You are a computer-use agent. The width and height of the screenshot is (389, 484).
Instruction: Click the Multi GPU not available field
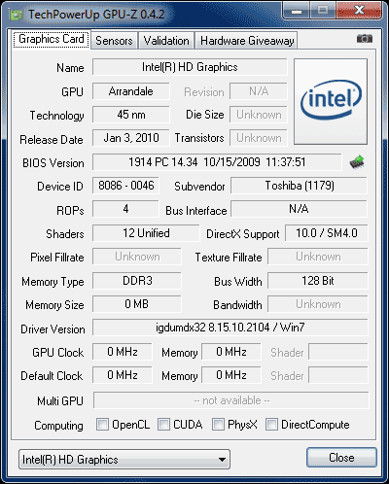tap(231, 400)
